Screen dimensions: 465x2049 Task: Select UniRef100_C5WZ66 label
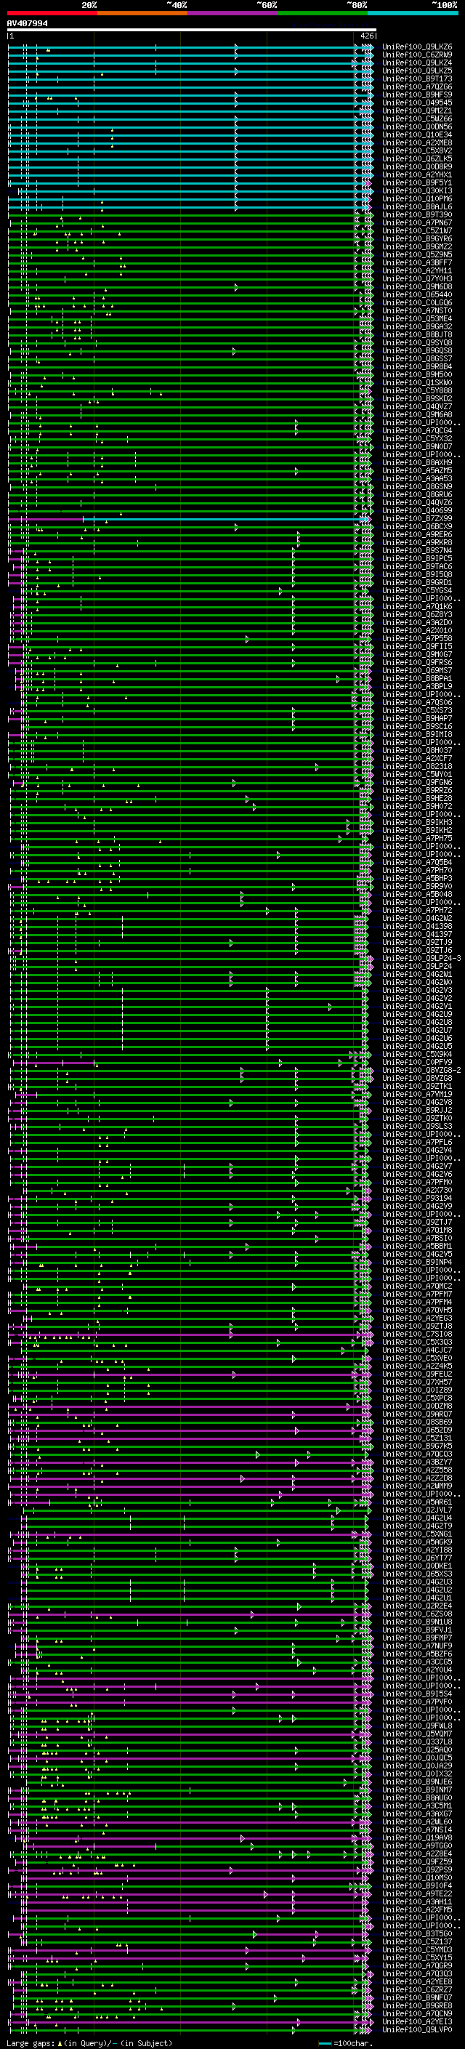[x=417, y=118]
